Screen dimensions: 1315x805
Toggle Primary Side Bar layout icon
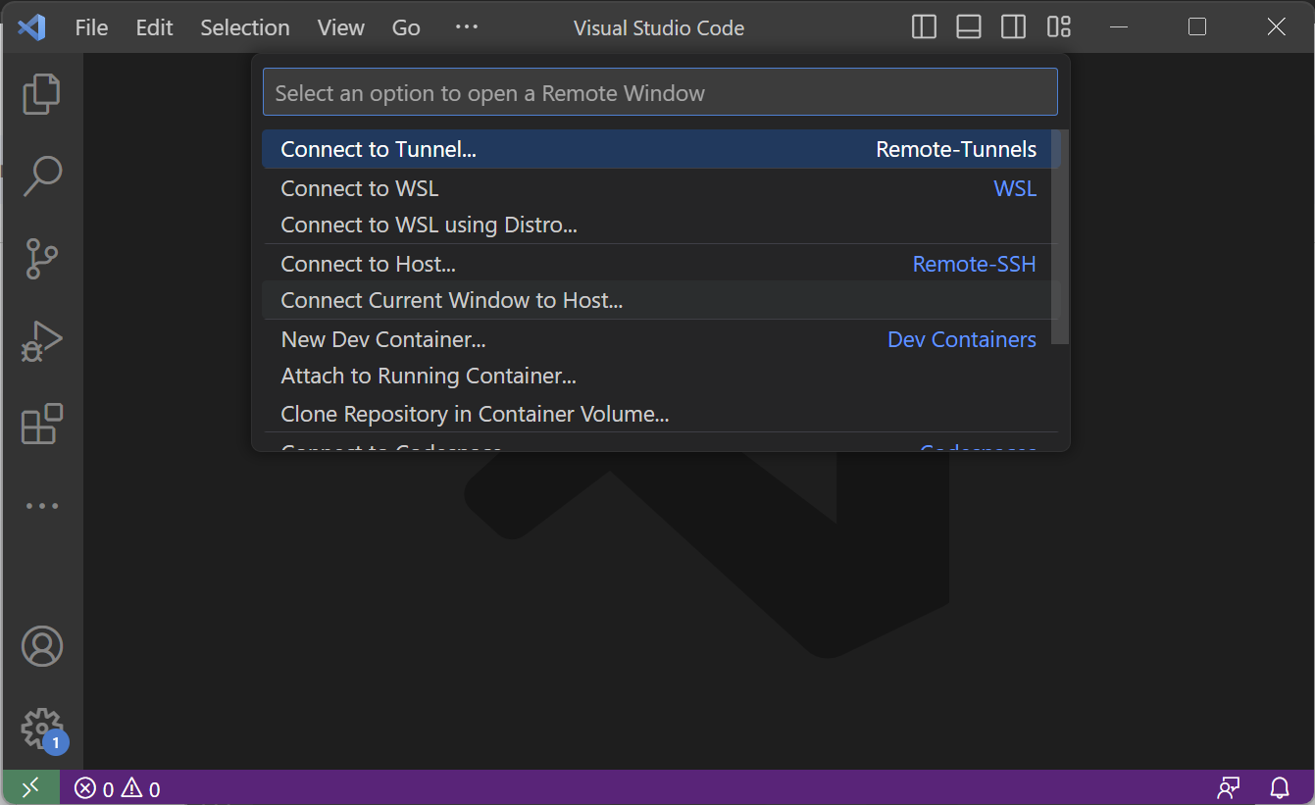coord(924,27)
